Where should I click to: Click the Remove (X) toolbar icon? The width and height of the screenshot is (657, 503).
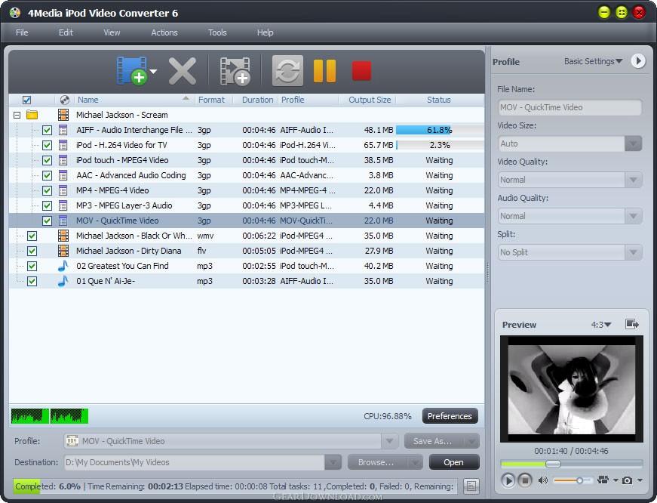(183, 71)
